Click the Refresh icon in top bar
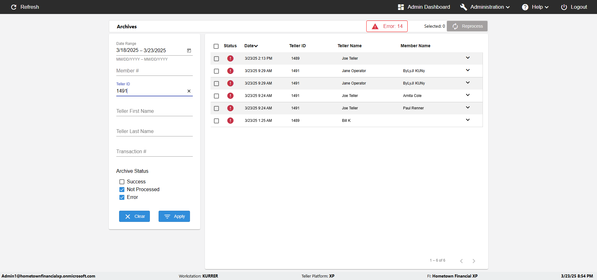 [x=14, y=7]
